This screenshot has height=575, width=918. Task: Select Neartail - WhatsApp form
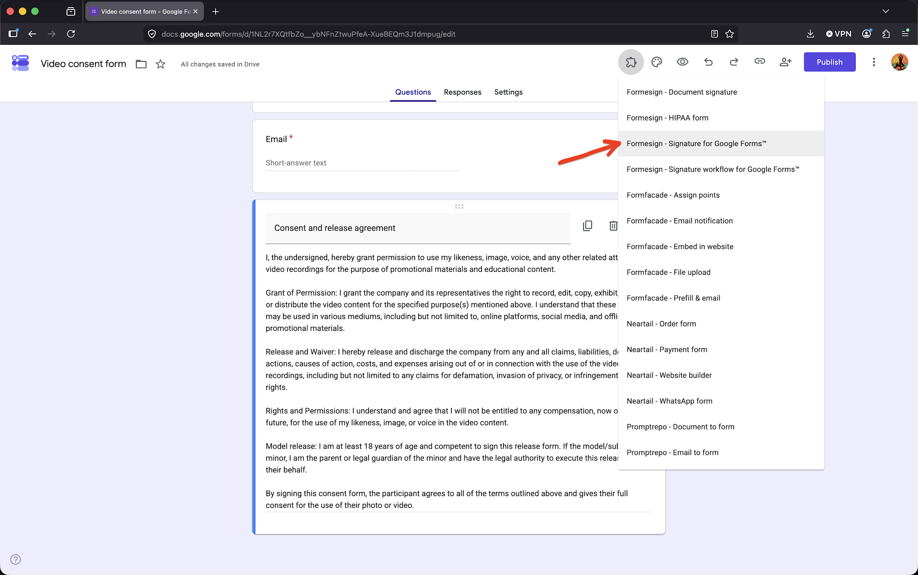(721, 401)
